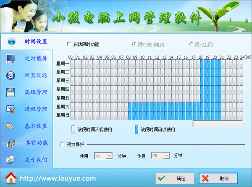Click the computer icon beside 其它功能
Image resolution: width=252 pixels, height=187 pixels.
point(10,143)
